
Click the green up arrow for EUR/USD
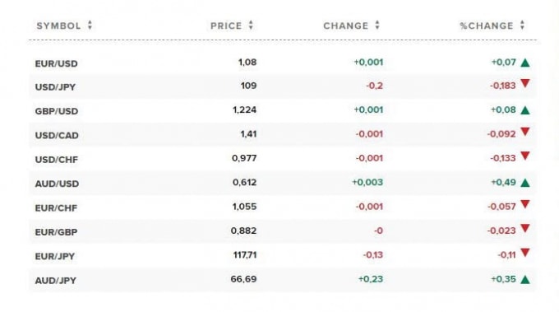tap(525, 63)
